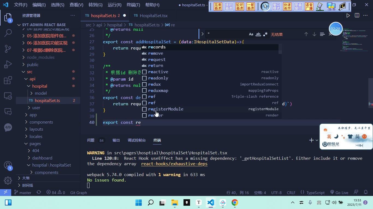Switch to the 输出 panel tab
This screenshot has height=209, width=373.
tap(116, 140)
